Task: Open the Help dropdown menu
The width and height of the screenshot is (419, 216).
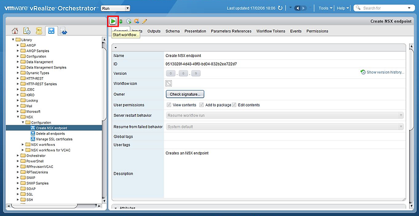Action: coord(343,8)
